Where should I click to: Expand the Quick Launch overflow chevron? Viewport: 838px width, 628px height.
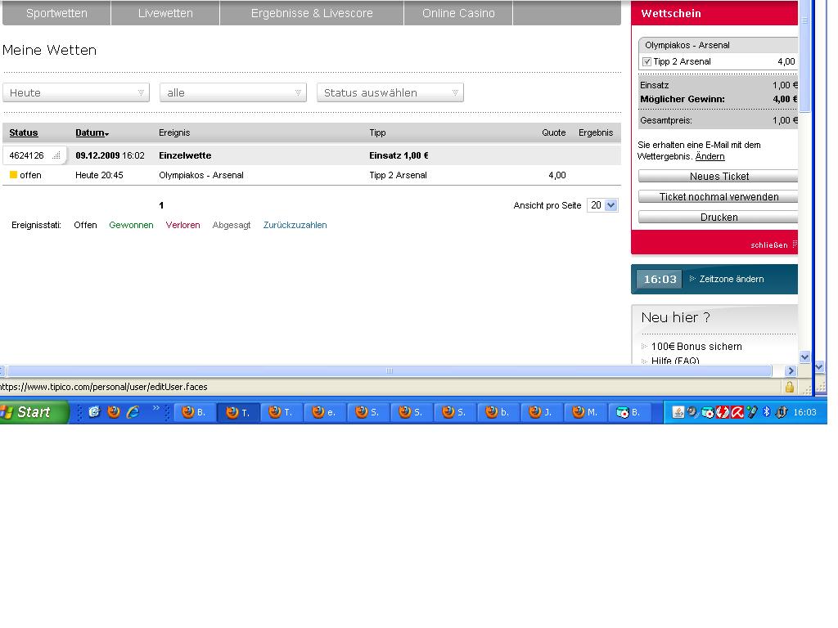(156, 408)
